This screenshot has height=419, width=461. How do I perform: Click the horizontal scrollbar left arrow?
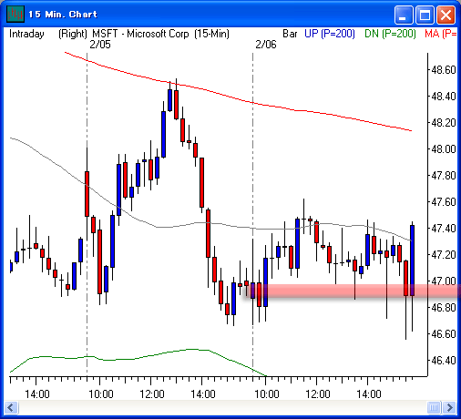[x=11, y=407]
